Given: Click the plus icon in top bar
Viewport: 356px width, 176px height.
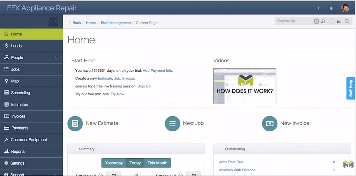Looking at the screenshot, I should (319, 8).
